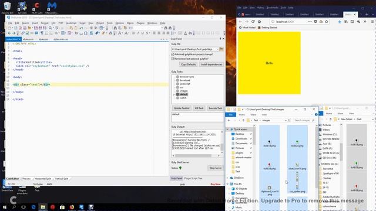
Task: Click Copy Defaults button
Action: coord(189,64)
